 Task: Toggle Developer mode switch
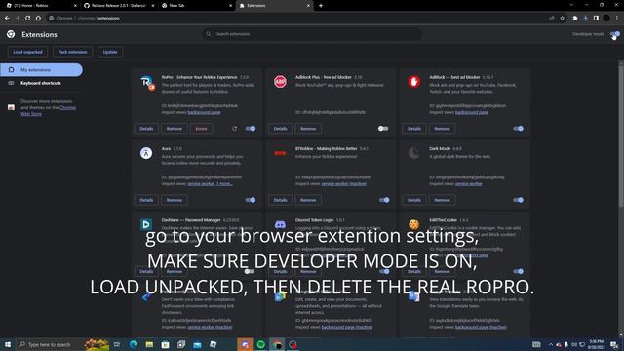click(x=614, y=34)
